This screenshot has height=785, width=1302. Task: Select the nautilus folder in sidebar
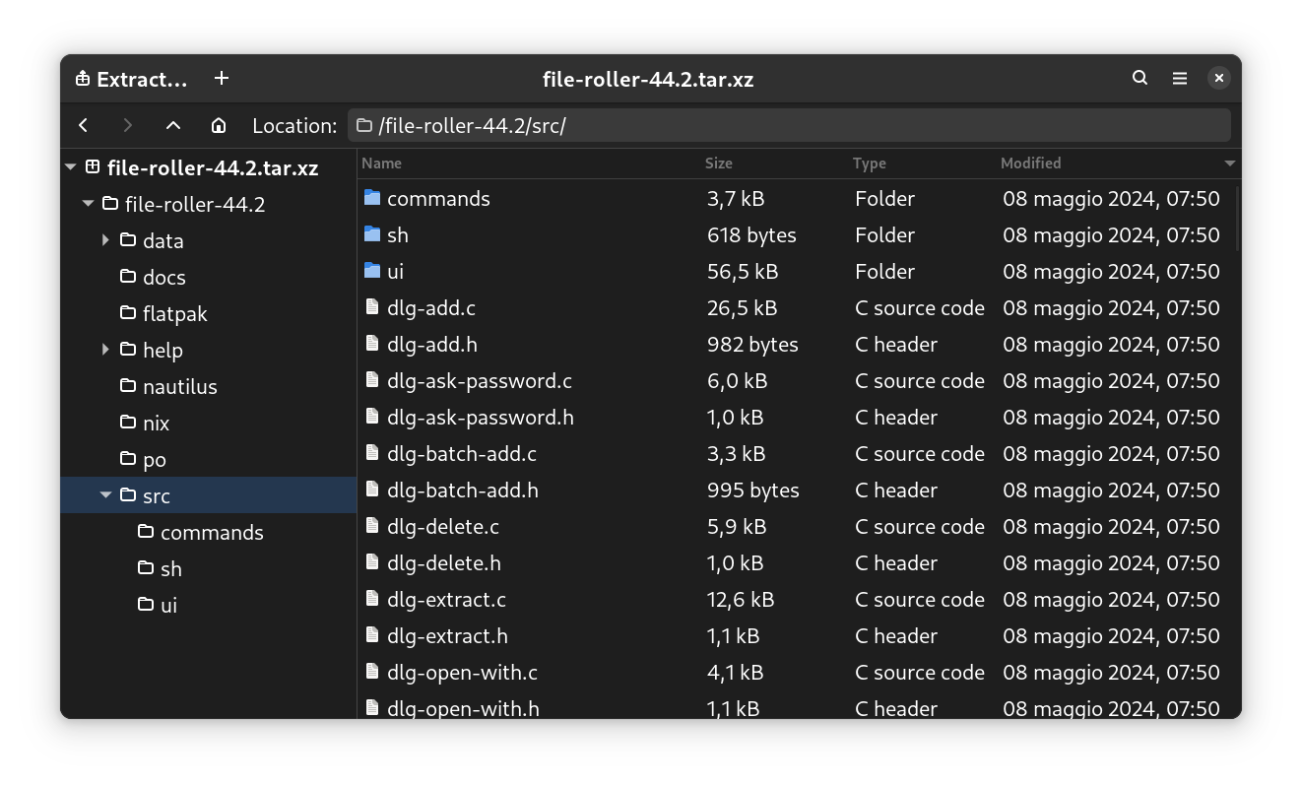point(179,386)
